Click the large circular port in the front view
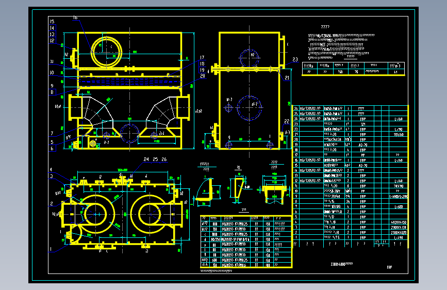 point(106,52)
